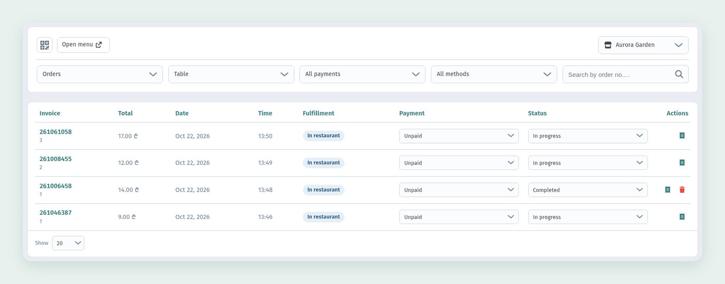Open the Aurora Garden restaurant selector

point(643,45)
